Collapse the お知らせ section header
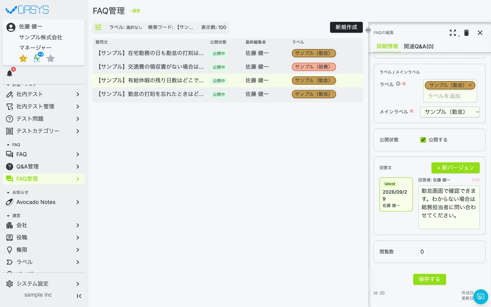This screenshot has width=491, height=307. tap(17, 193)
